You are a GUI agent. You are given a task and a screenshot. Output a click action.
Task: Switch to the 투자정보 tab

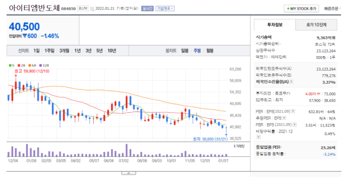[x=275, y=25]
